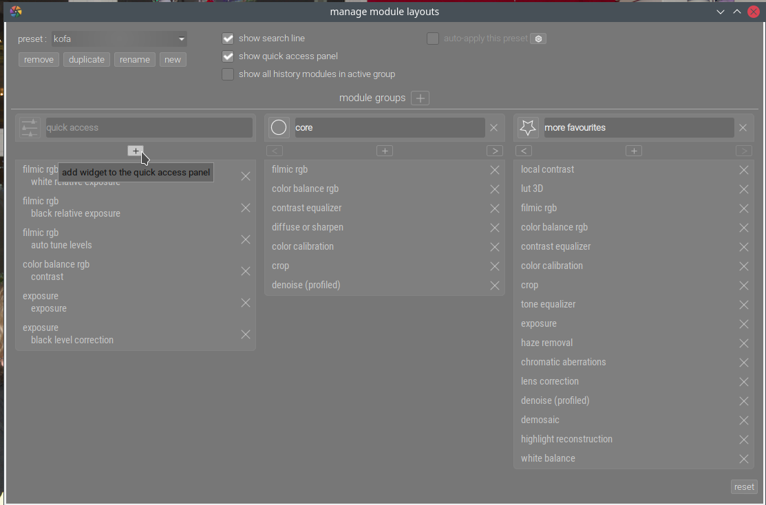Image resolution: width=766 pixels, height=505 pixels.
Task: Move core group to the right
Action: 494,151
